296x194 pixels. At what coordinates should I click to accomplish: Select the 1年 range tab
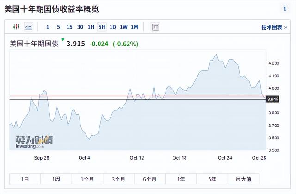[x=181, y=179]
